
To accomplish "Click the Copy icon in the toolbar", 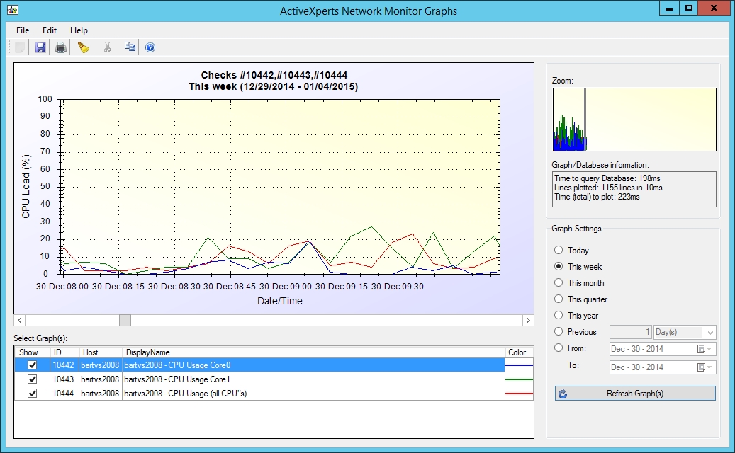I will click(130, 47).
